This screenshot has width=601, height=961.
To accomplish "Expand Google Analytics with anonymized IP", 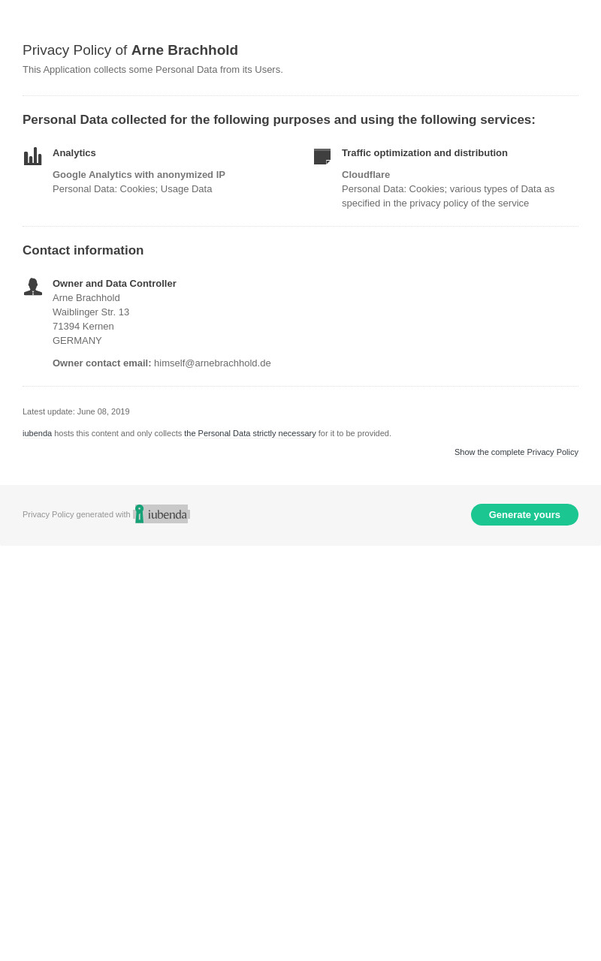I will click(x=139, y=175).
